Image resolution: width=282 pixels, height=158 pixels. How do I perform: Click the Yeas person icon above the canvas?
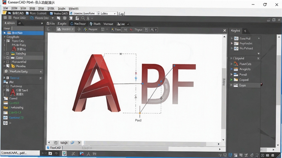click(112, 29)
